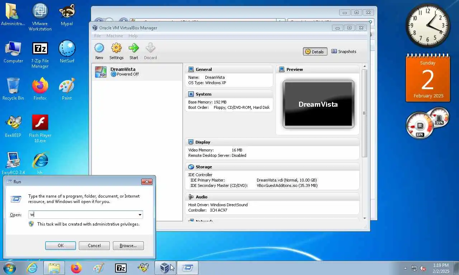Expand the Run dialog Open dropdown arrow
This screenshot has height=275, width=459.
(140, 215)
